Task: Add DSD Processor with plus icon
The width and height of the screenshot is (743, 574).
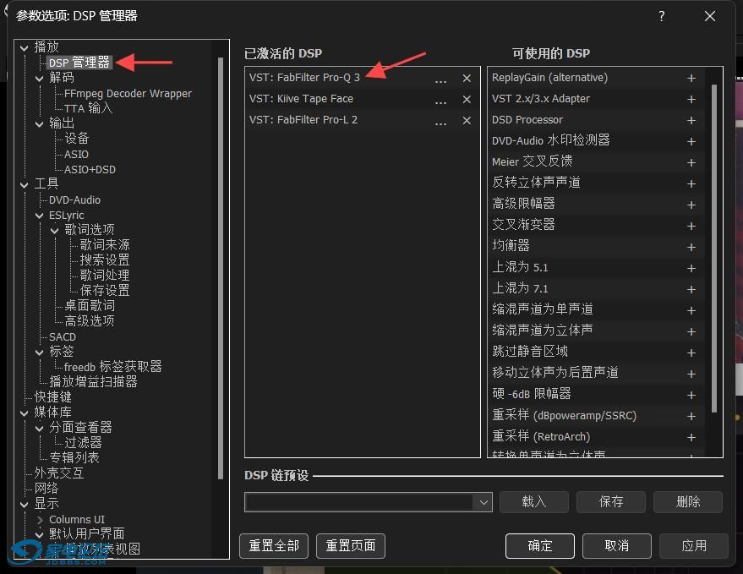Action: click(691, 120)
